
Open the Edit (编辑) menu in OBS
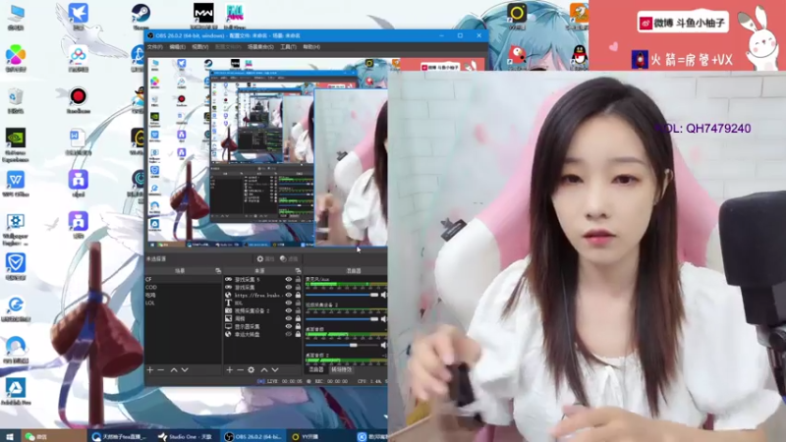[x=177, y=46]
